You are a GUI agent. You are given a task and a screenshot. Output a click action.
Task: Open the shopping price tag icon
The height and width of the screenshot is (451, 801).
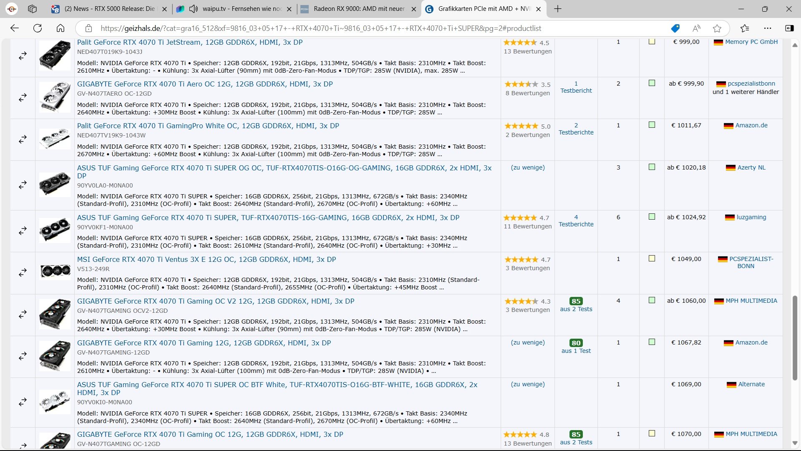pyautogui.click(x=675, y=28)
